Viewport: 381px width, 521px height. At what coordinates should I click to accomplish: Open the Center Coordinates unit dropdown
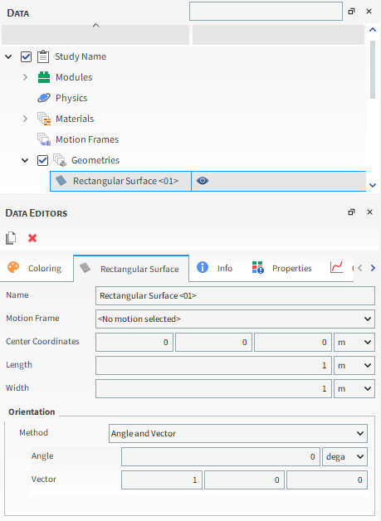pyautogui.click(x=354, y=343)
